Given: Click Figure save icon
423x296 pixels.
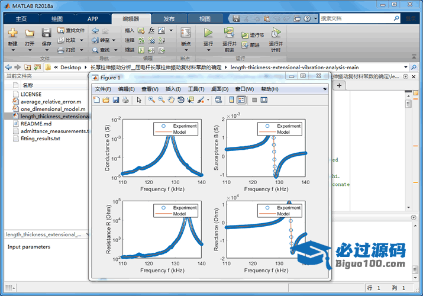Looking at the screenshot, I should click(116, 100).
